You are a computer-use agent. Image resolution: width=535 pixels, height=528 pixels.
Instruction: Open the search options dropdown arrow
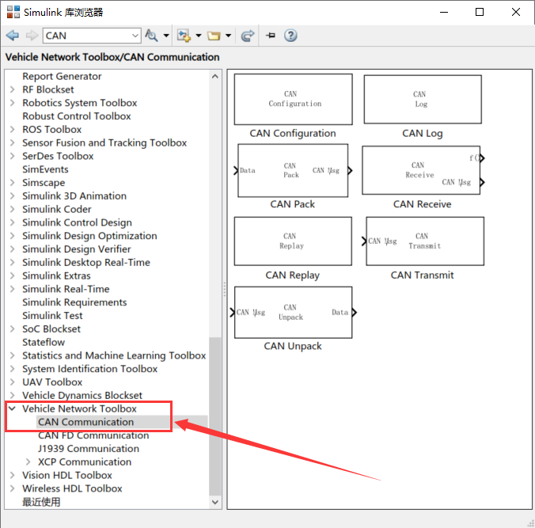pos(166,36)
